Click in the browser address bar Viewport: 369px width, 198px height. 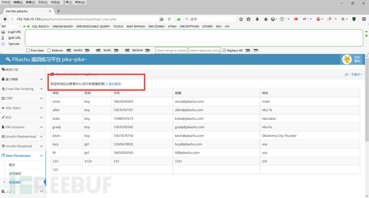click(87, 19)
